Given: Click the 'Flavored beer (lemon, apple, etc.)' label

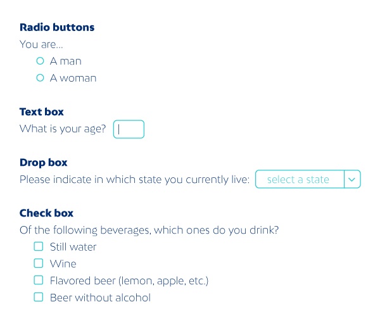Looking at the screenshot, I should [129, 280].
